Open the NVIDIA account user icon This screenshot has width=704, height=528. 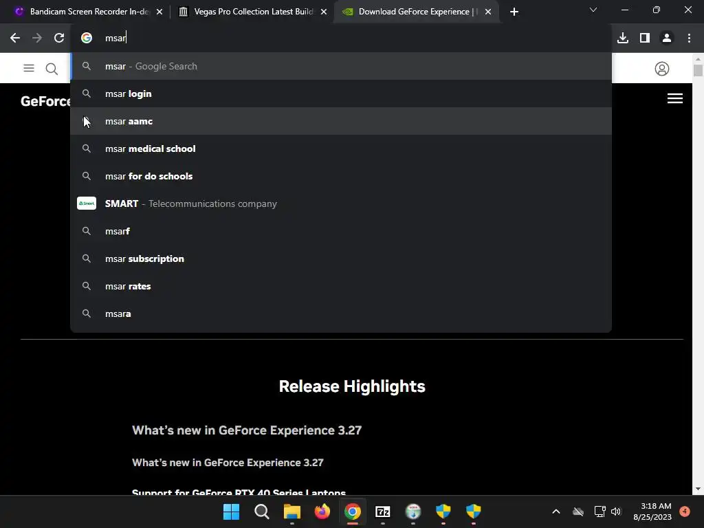[662, 69]
